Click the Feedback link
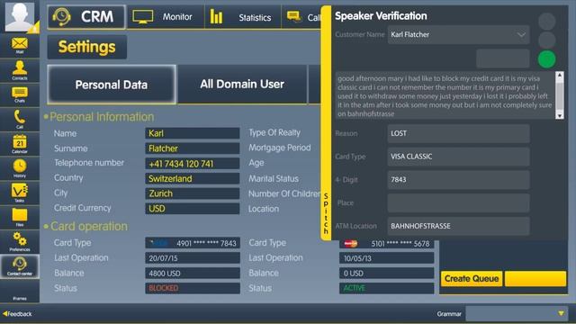The width and height of the screenshot is (576, 324). 17,314
